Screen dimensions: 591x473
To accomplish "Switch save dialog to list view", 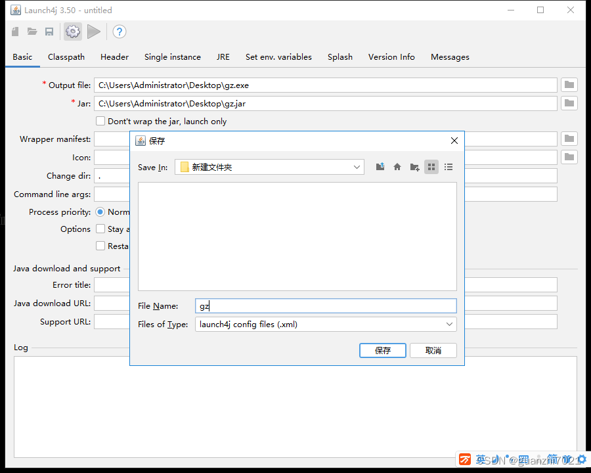I will (449, 167).
